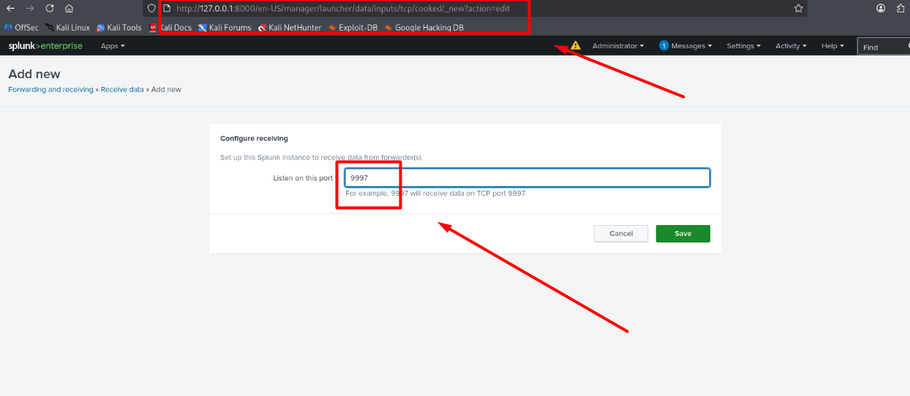Open the OffSec bookmark
The height and width of the screenshot is (396, 910).
point(21,28)
